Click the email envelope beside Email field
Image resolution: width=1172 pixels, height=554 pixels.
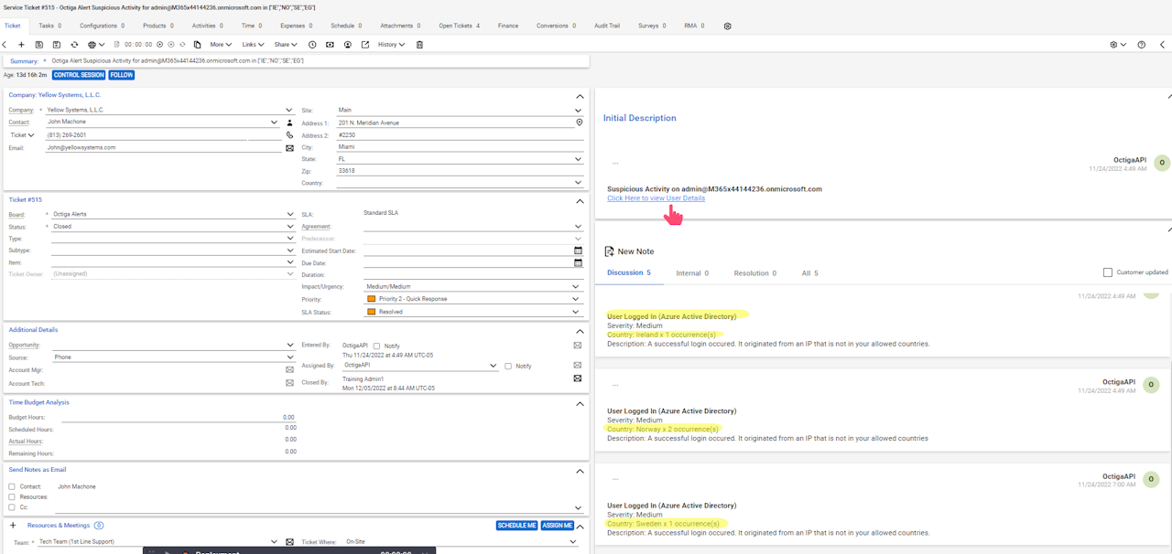289,148
